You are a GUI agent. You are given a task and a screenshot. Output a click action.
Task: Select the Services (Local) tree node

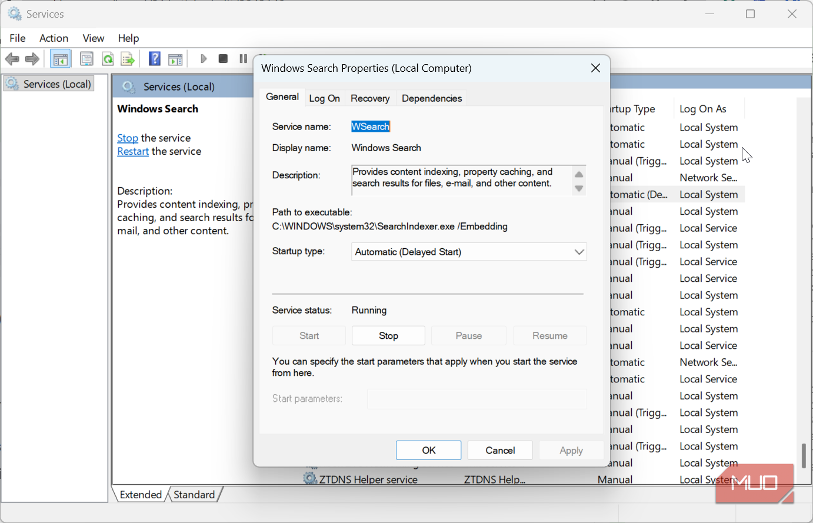click(x=49, y=84)
